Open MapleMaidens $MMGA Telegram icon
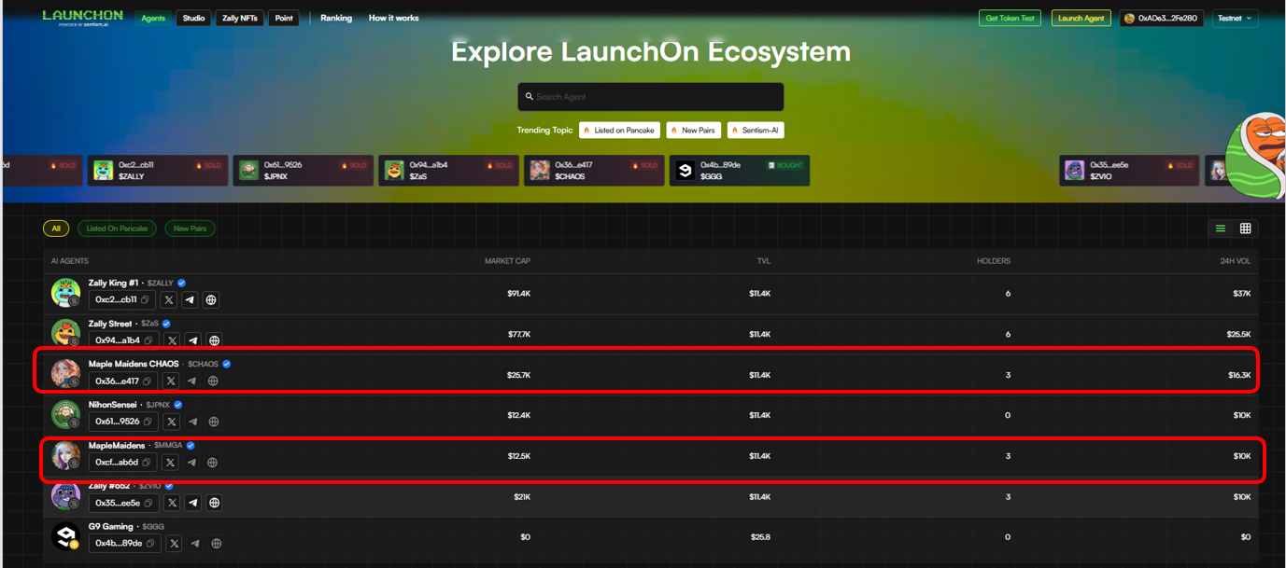The width and height of the screenshot is (1286, 568). click(x=191, y=462)
